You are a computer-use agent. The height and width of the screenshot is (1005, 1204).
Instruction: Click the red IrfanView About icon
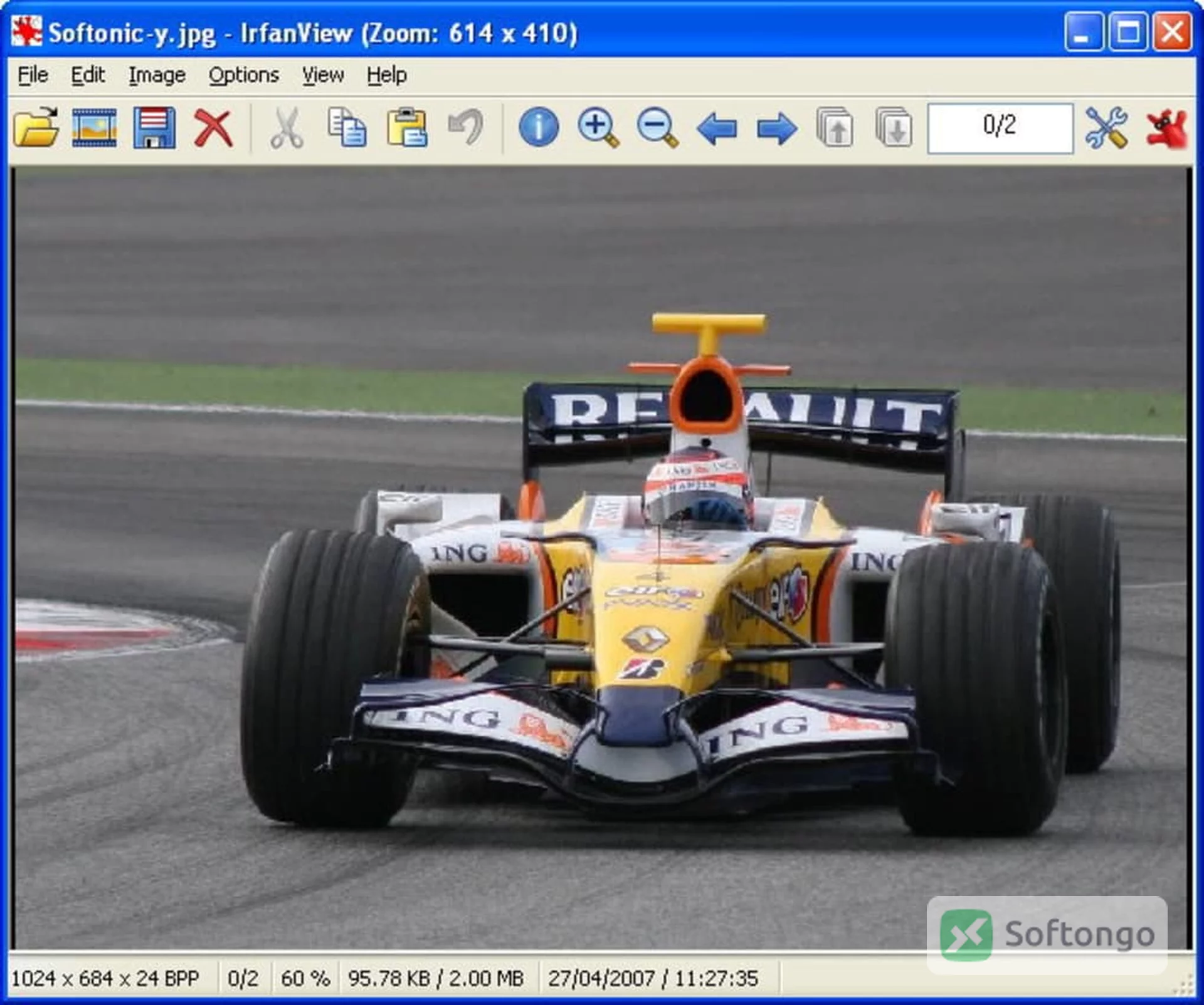[x=1167, y=128]
